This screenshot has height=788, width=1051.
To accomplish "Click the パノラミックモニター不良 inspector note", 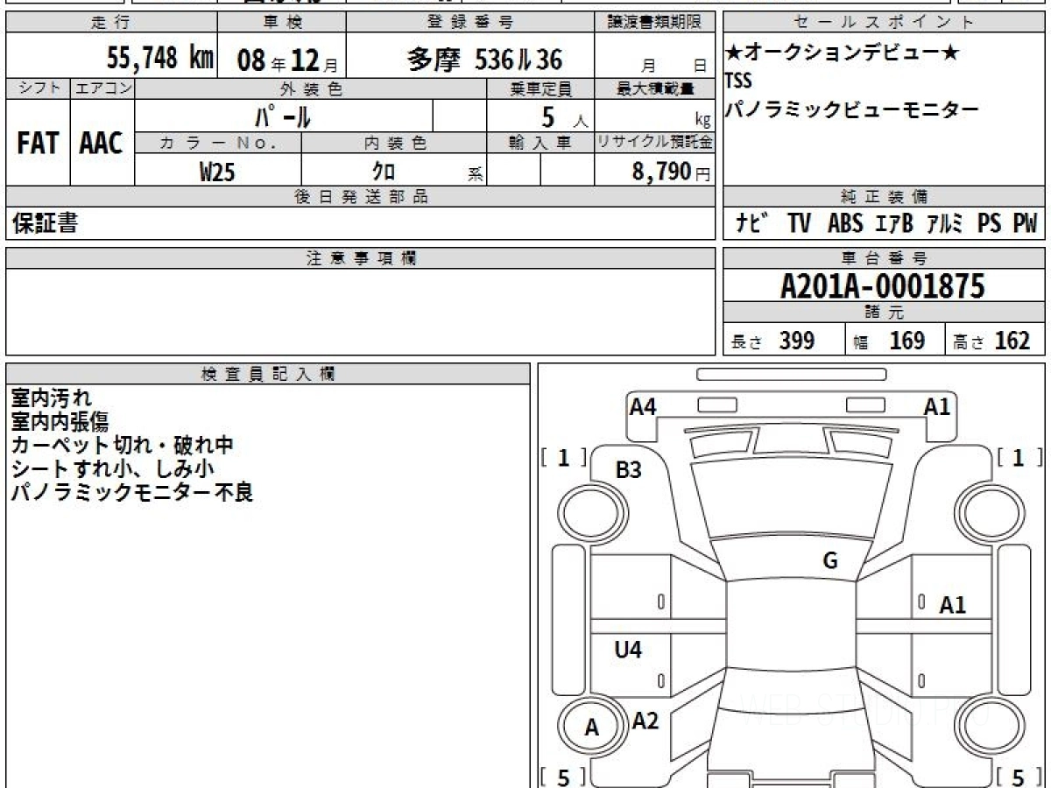I will pyautogui.click(x=131, y=492).
